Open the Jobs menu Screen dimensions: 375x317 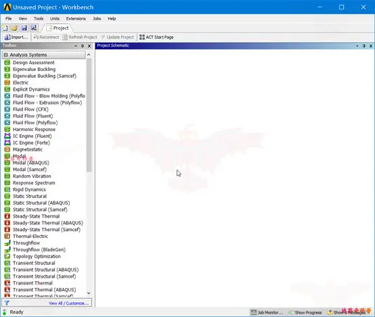(x=97, y=19)
